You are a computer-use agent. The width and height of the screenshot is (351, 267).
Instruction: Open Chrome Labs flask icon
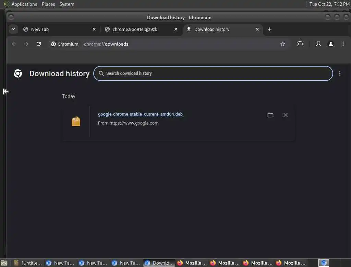[318, 44]
